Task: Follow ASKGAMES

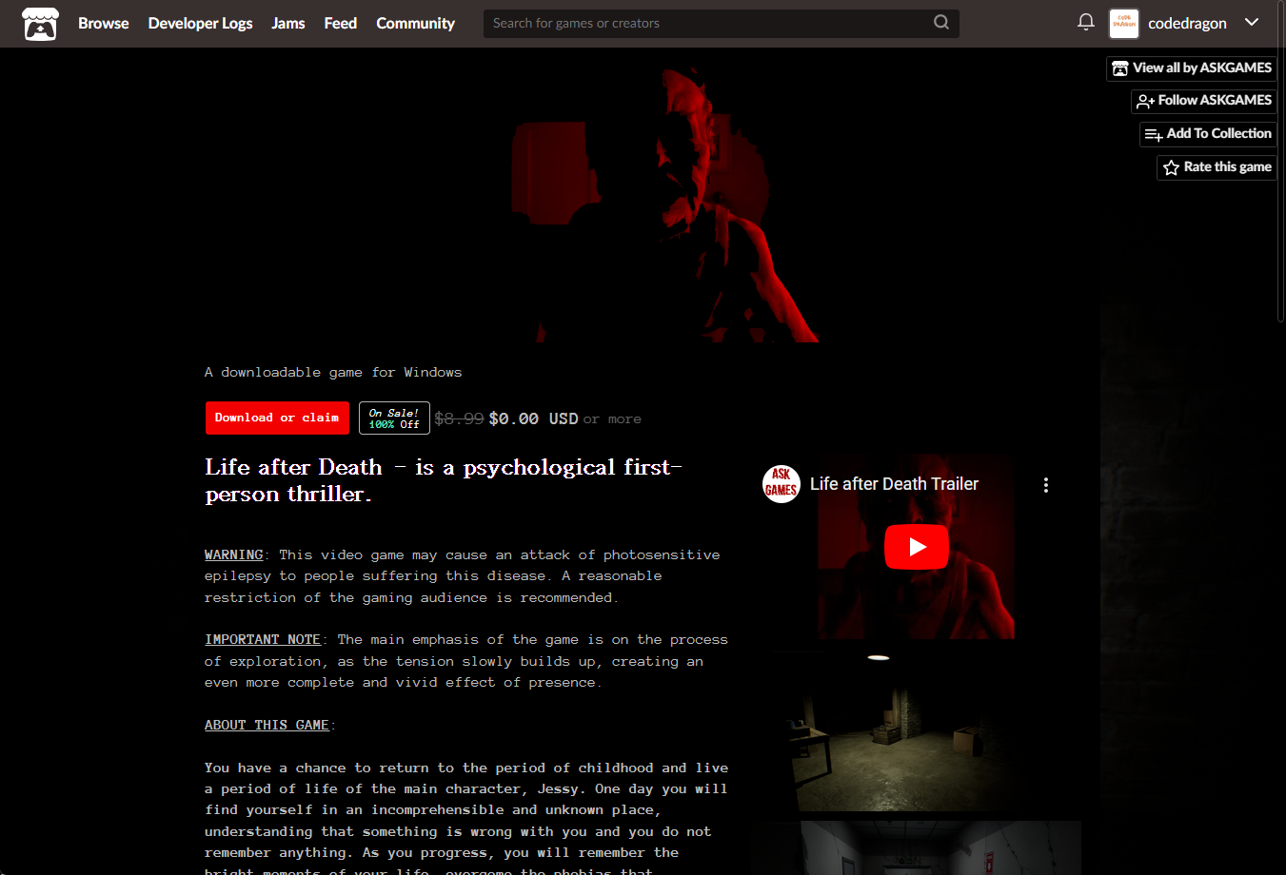Action: pos(1203,100)
